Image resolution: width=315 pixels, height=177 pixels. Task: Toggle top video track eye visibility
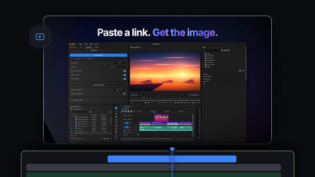131,116
